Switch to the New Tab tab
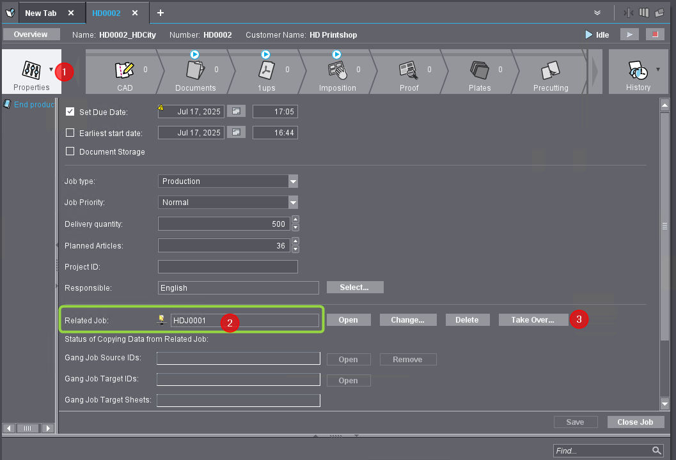The image size is (676, 460). [41, 13]
